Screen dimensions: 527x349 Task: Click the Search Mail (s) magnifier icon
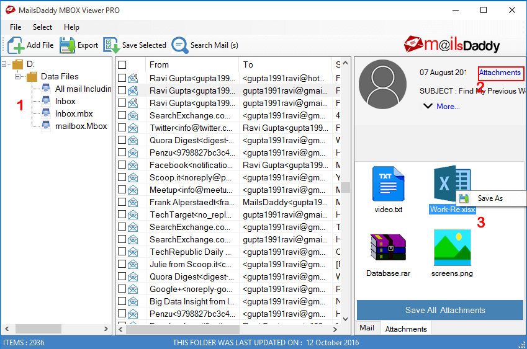coord(180,45)
